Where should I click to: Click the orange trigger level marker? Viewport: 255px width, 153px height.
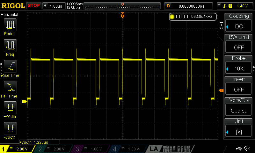[x=221, y=91]
